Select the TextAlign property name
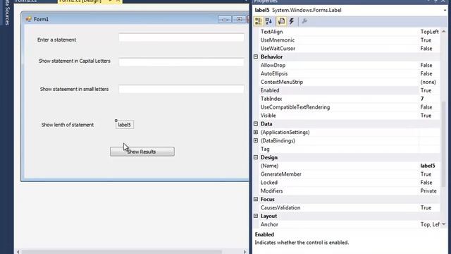Viewport: 451px width, 254px height. [271, 32]
